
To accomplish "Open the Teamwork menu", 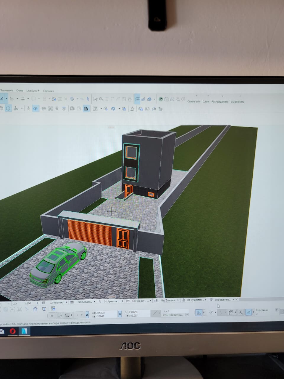I will 7,90.
